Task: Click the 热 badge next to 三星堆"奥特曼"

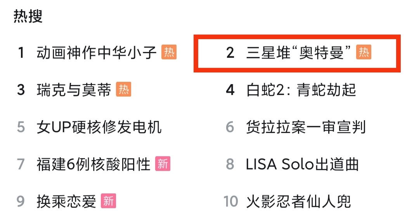Action: [364, 52]
